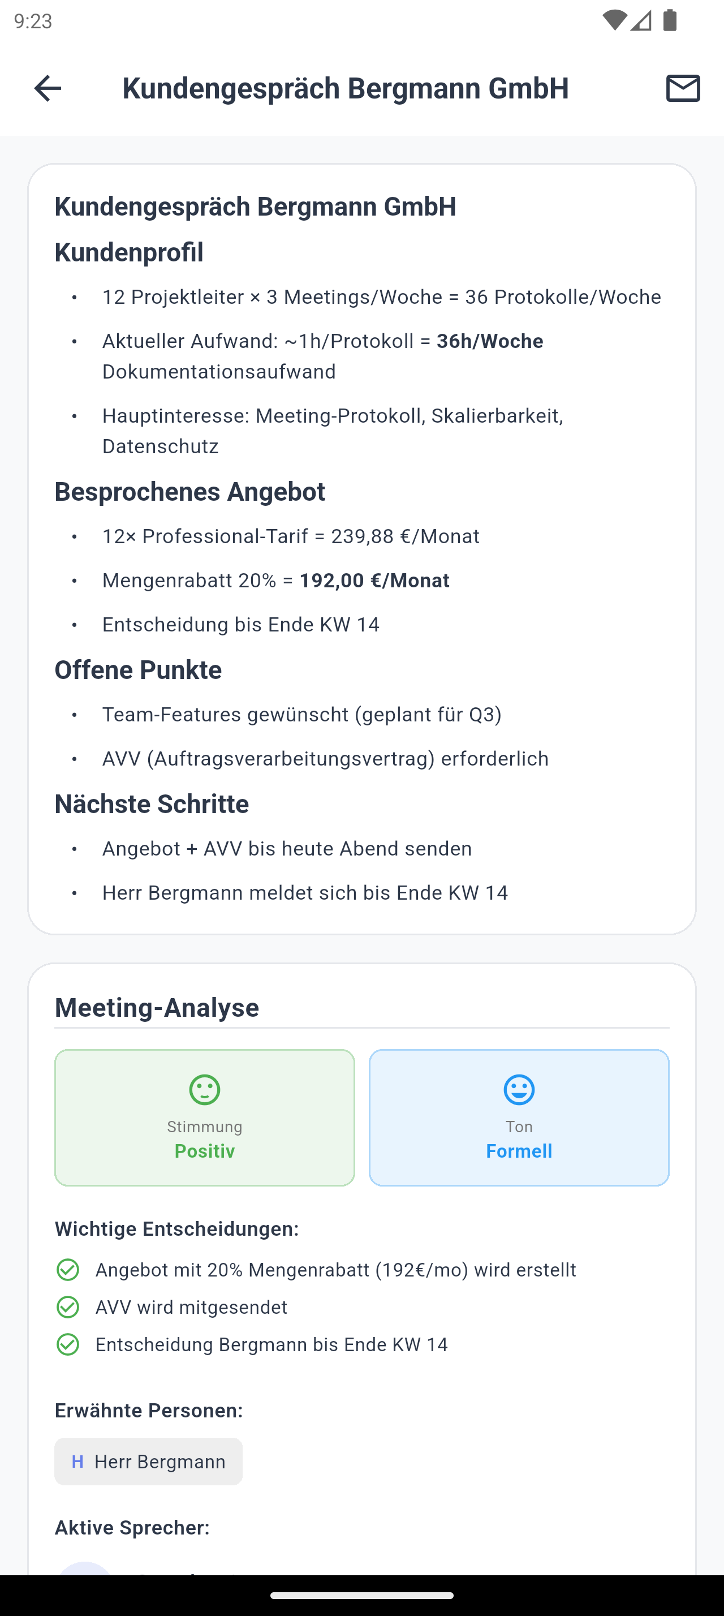Toggle the checkmark next to AVV wird mitgesendet
Viewport: 724px width, 1616px height.
click(x=68, y=1308)
